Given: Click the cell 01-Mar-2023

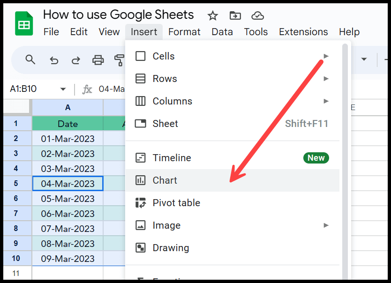Looking at the screenshot, I should tap(68, 139).
